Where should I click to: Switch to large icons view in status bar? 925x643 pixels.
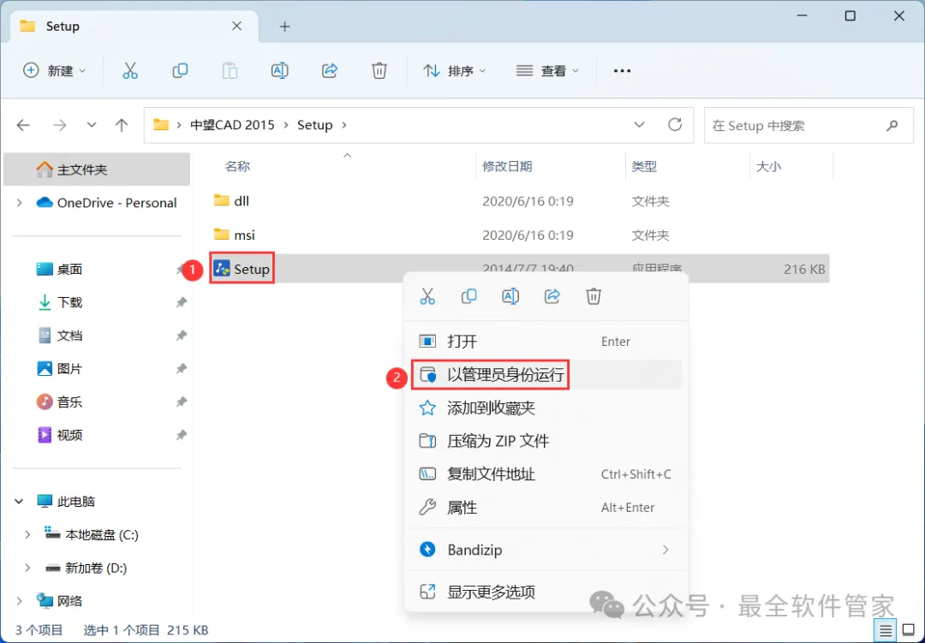(x=909, y=631)
